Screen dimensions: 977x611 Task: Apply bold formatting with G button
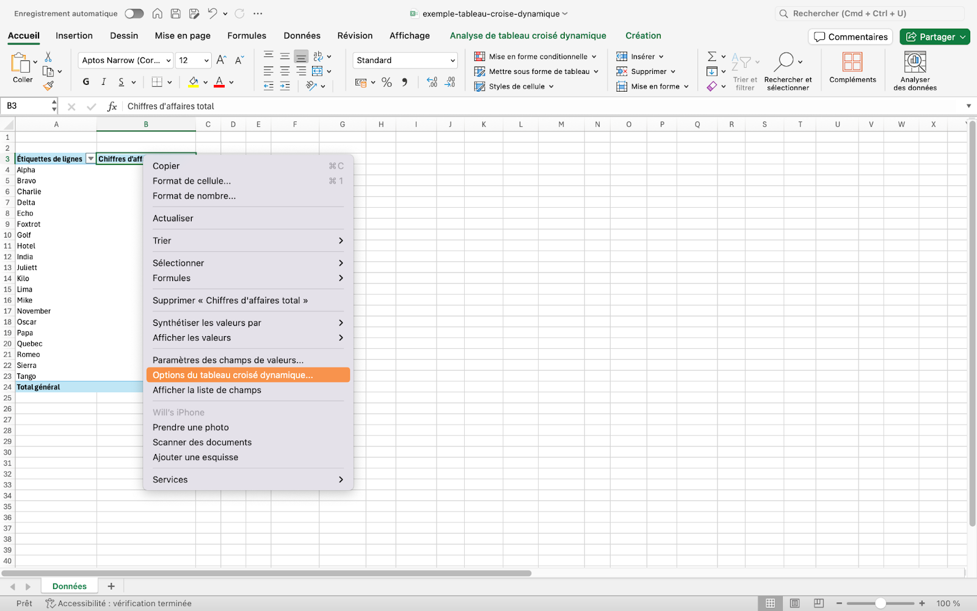tap(86, 82)
